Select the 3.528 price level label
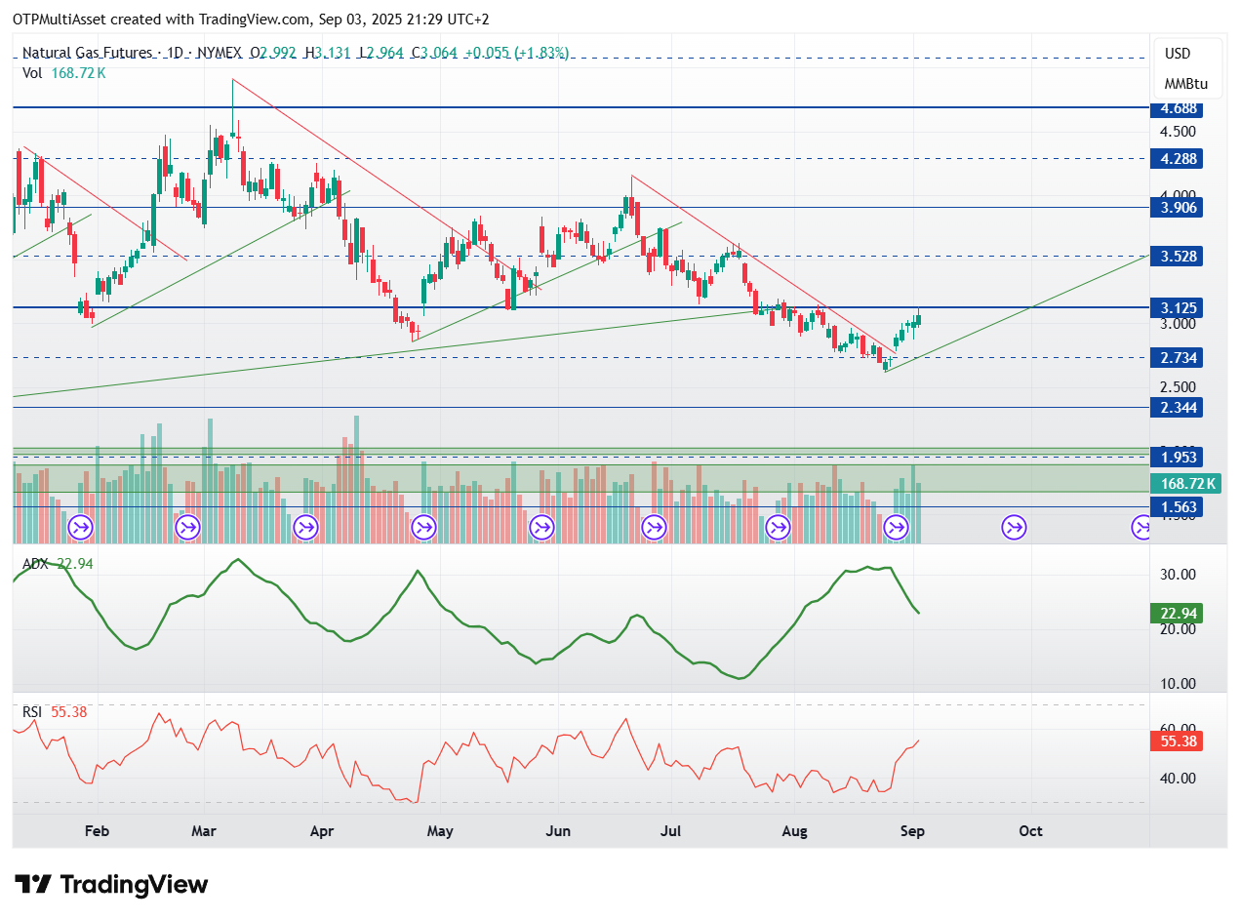 click(x=1176, y=257)
